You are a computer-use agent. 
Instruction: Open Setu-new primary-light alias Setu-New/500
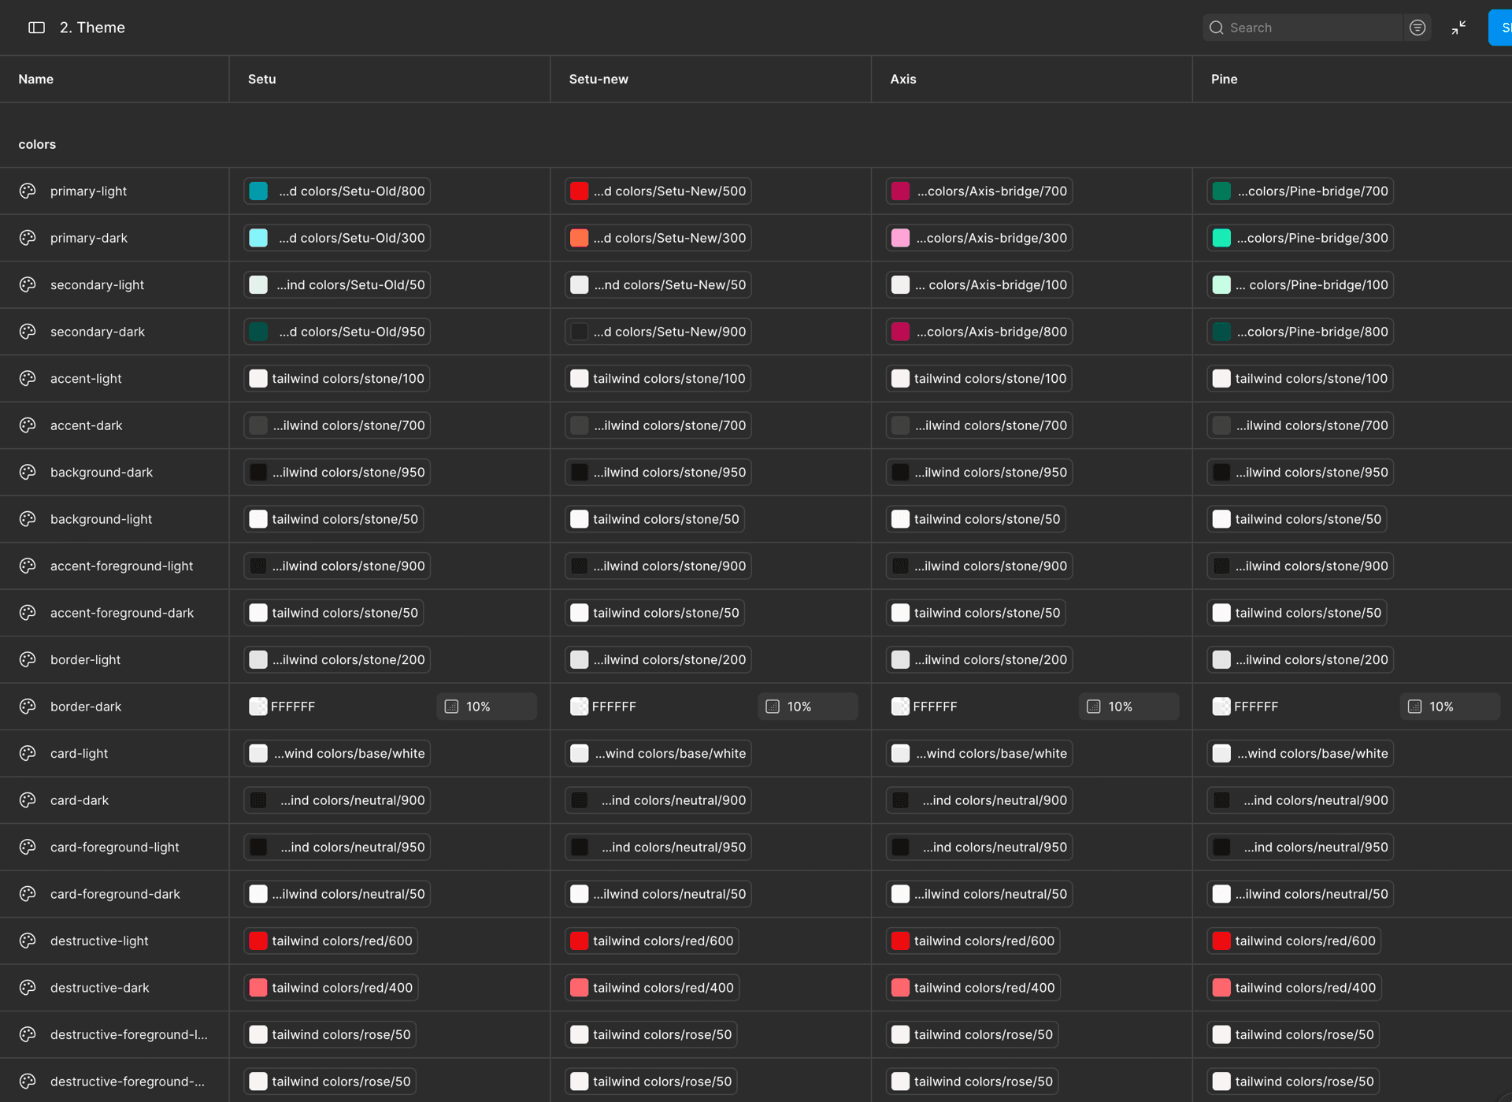(x=658, y=191)
